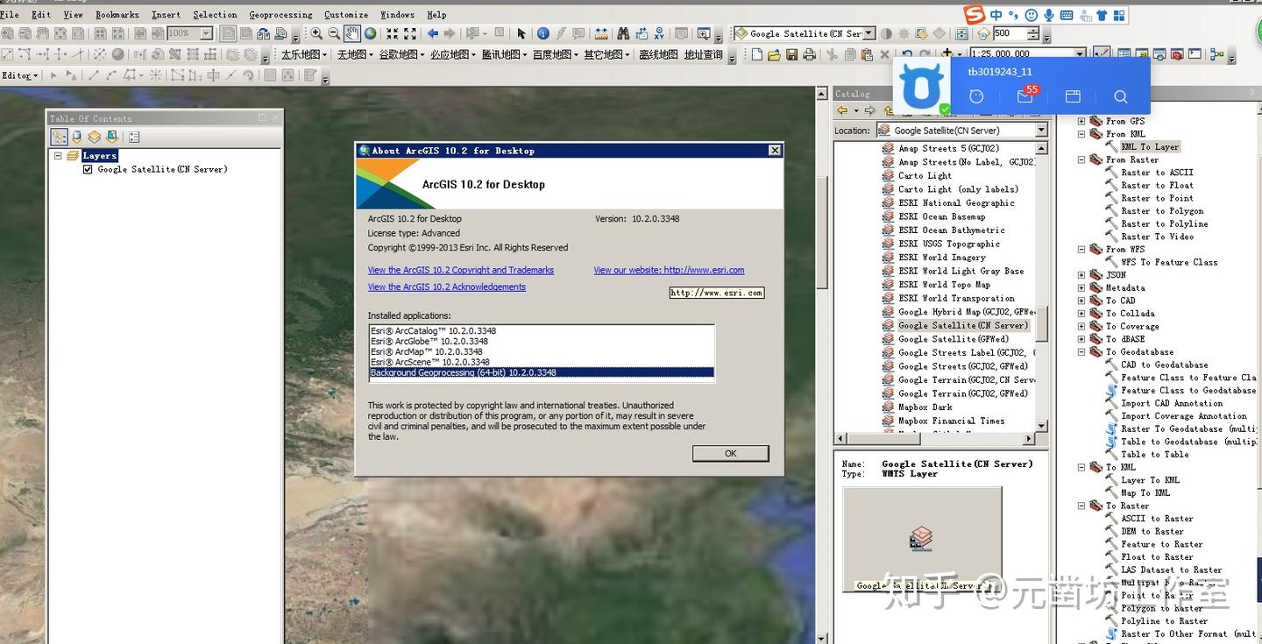Launch ModelBuilder from the toolbar

1217,54
